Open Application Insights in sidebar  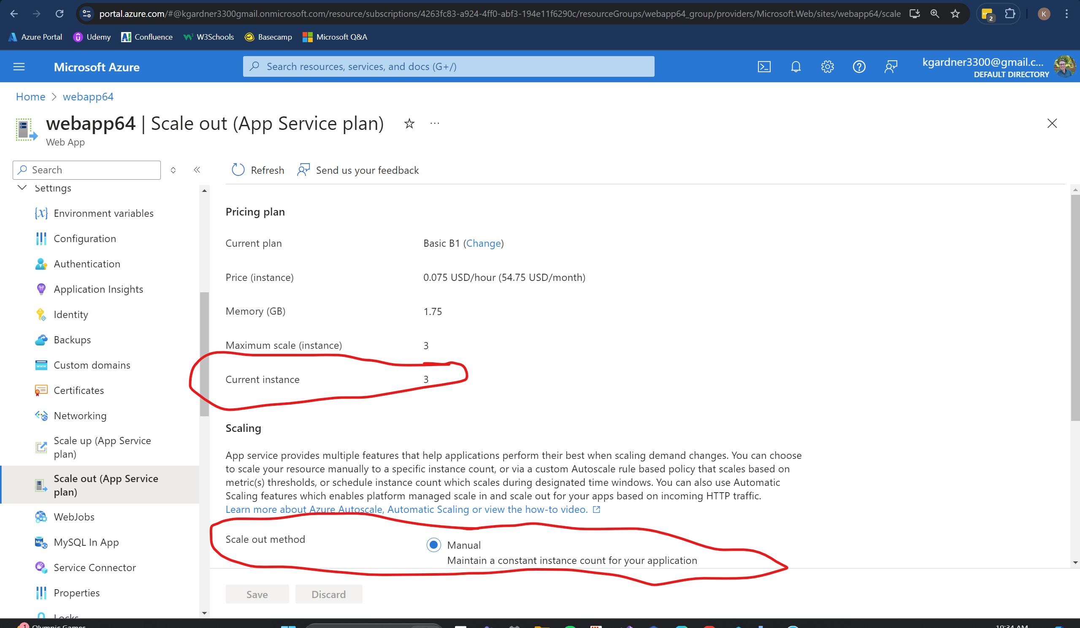click(98, 289)
